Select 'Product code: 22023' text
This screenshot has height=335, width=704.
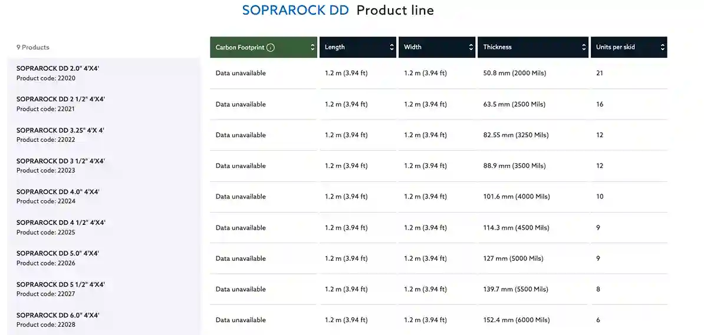click(46, 170)
